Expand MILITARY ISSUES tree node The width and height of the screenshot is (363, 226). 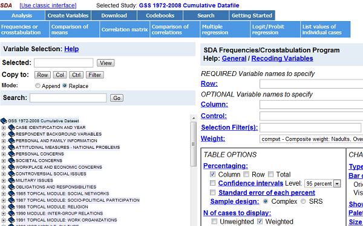[x=3, y=180]
